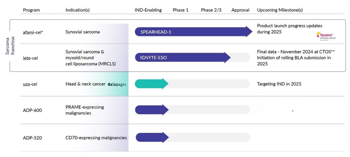Click the IGNYTE-ESO progress arrow
This screenshot has height=157, width=350.
click(x=182, y=57)
